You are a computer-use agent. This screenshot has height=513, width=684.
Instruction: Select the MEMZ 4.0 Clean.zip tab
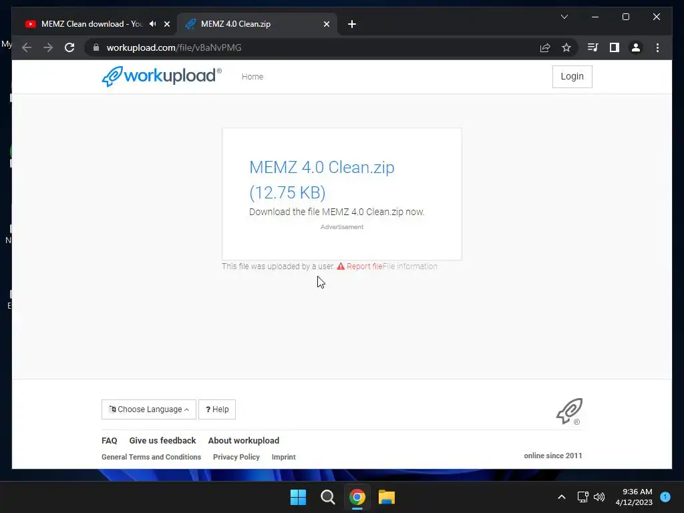point(257,24)
